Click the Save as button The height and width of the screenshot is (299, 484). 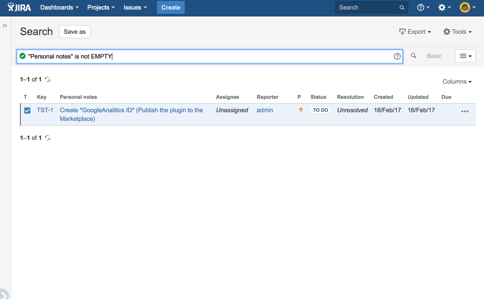75,32
